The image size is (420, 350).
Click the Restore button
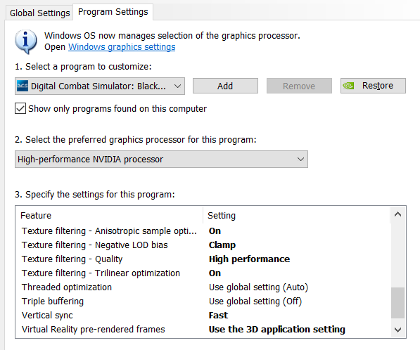pyautogui.click(x=373, y=86)
